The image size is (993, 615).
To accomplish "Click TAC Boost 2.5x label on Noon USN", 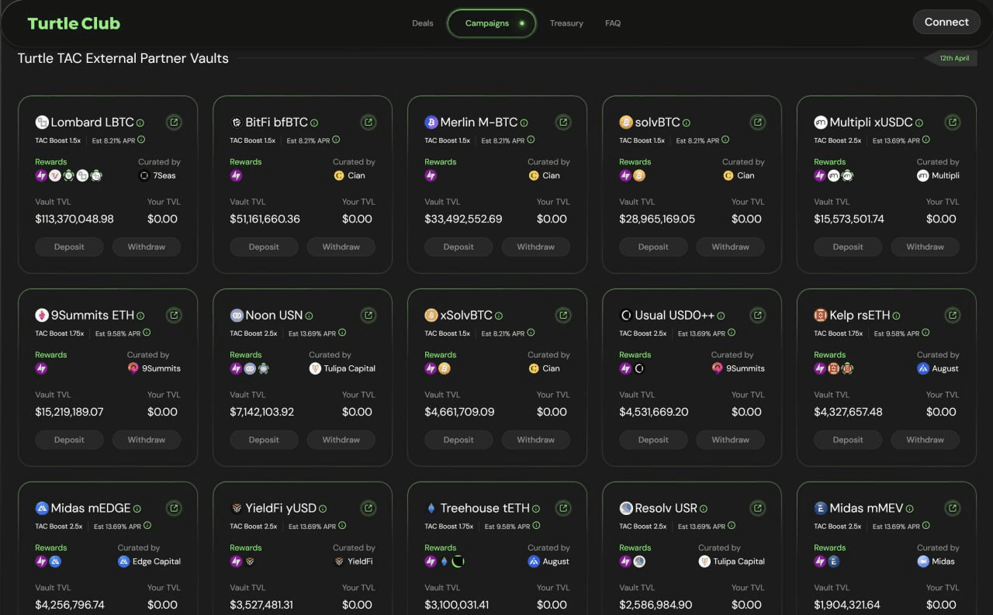I will pos(254,333).
